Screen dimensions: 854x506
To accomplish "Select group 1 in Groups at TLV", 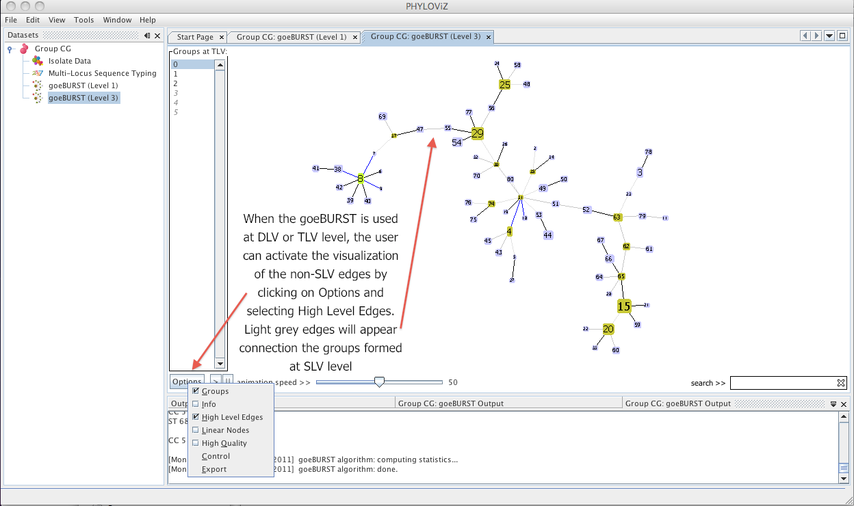I will click(192, 74).
